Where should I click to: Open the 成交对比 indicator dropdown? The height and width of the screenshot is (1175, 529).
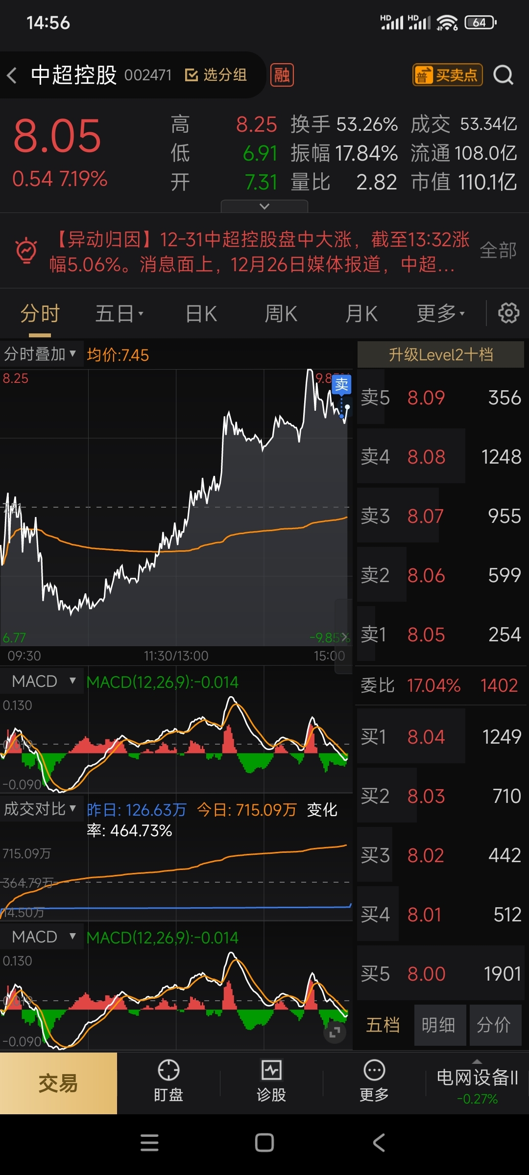click(x=41, y=809)
